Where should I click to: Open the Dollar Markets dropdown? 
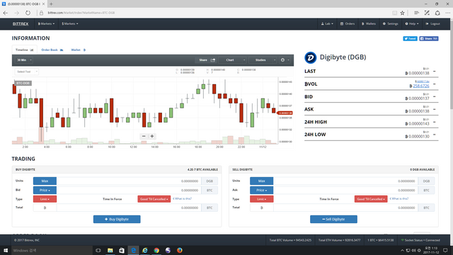[70, 23]
